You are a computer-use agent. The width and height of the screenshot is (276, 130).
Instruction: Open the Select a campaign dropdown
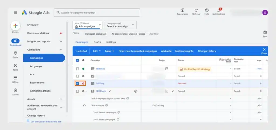pyautogui.click(x=120, y=25)
